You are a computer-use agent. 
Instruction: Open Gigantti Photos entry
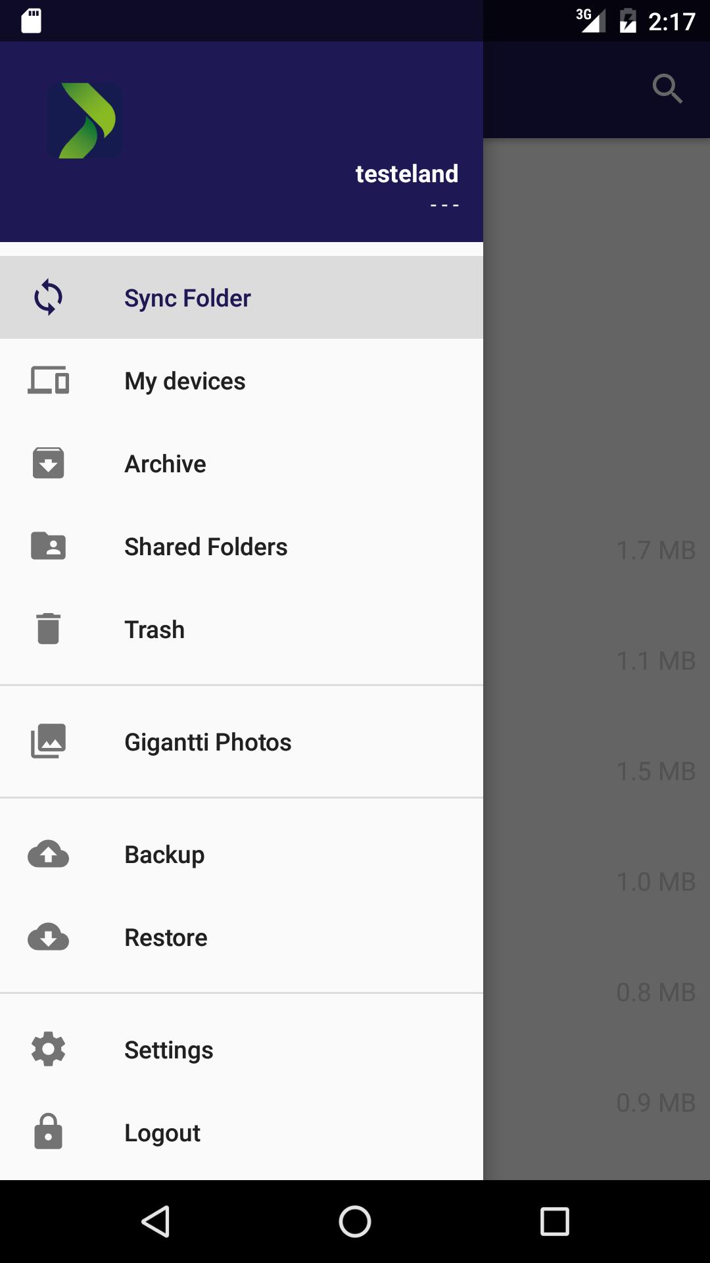click(208, 742)
